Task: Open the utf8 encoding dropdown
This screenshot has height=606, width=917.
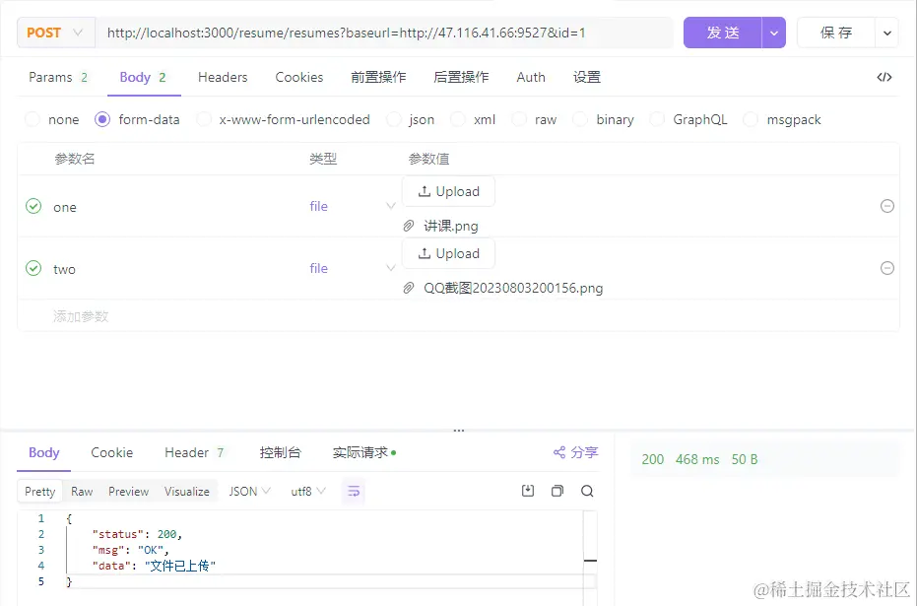Action: pyautogui.click(x=308, y=492)
